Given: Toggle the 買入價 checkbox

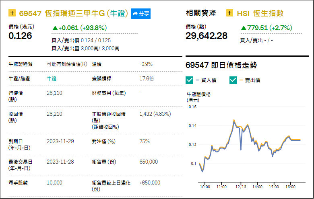Looking at the screenshot, I should click(x=190, y=80).
